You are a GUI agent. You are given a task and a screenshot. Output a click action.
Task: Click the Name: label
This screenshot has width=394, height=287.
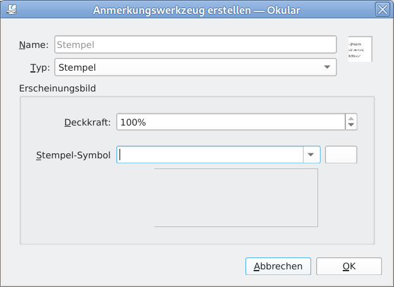coord(34,45)
